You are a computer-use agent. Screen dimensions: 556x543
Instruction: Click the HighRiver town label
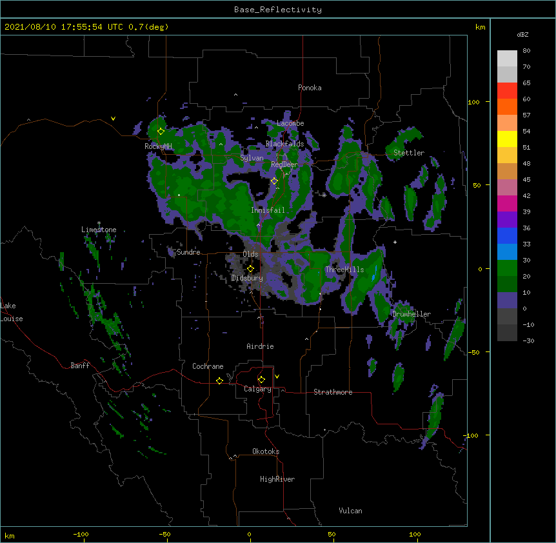[x=277, y=479]
